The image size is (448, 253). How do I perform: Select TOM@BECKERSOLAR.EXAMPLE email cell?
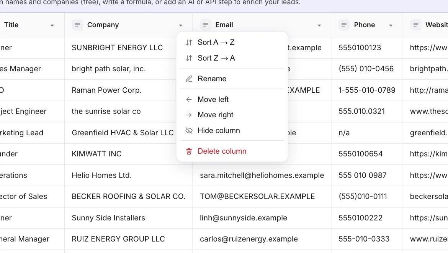262,196
